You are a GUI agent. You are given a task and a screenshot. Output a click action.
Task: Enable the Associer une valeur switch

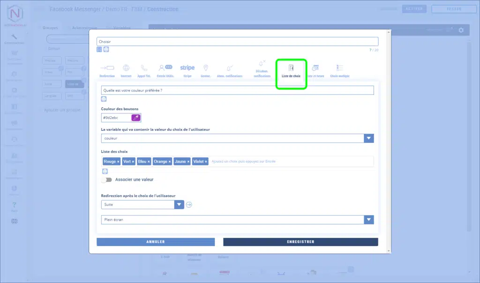tap(107, 179)
